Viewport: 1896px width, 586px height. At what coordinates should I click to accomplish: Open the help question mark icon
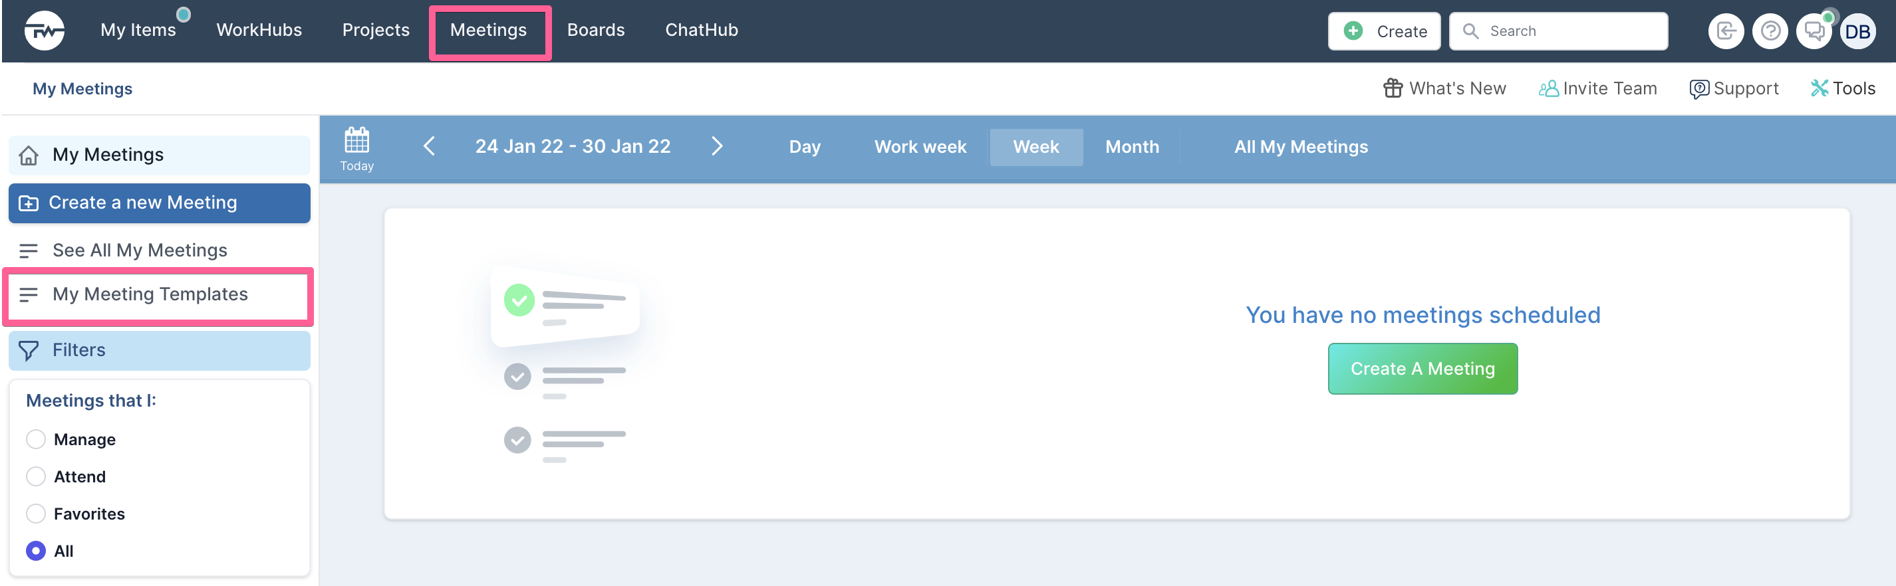pyautogui.click(x=1770, y=31)
